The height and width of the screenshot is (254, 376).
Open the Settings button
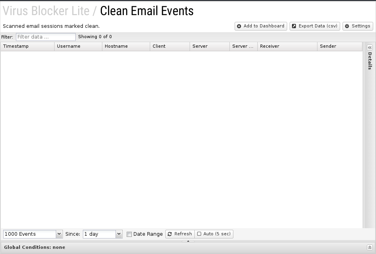358,26
